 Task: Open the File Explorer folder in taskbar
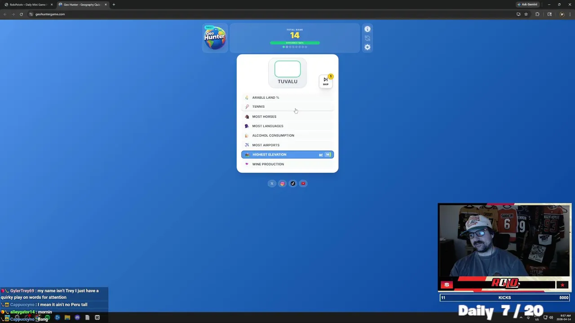point(67,318)
